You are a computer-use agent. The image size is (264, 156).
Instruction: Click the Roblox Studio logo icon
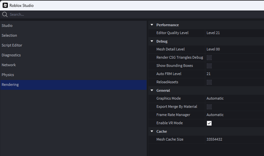tap(5, 5)
